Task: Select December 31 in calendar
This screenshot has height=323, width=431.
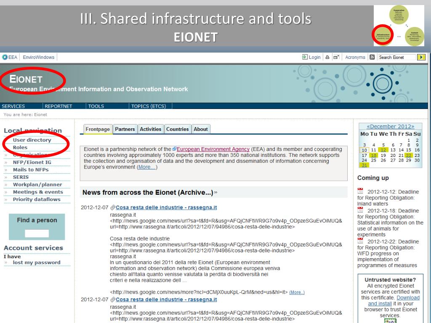Action: (364, 165)
